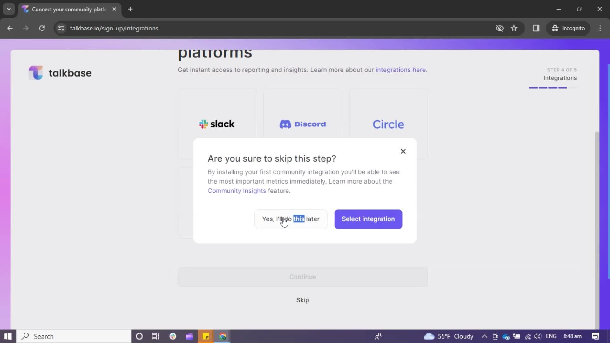This screenshot has height=343, width=610.
Task: Click the new tab button
Action: [x=130, y=9]
